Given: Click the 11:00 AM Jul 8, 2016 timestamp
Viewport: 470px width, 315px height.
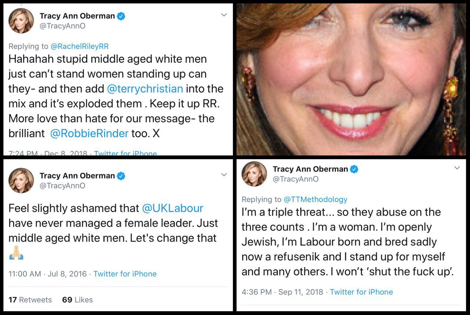Looking at the screenshot, I should (x=47, y=274).
